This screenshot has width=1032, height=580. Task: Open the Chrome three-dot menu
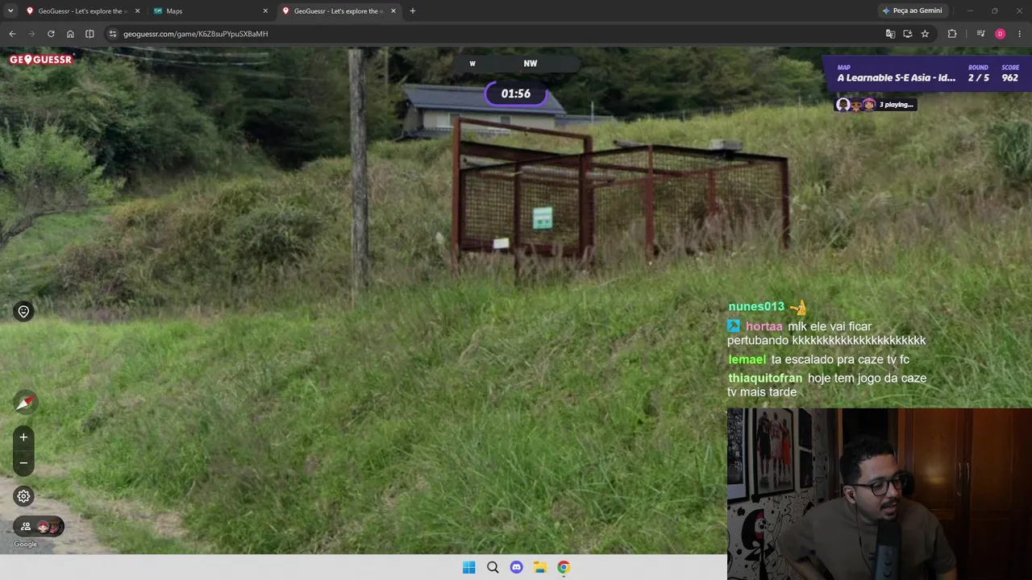1020,34
